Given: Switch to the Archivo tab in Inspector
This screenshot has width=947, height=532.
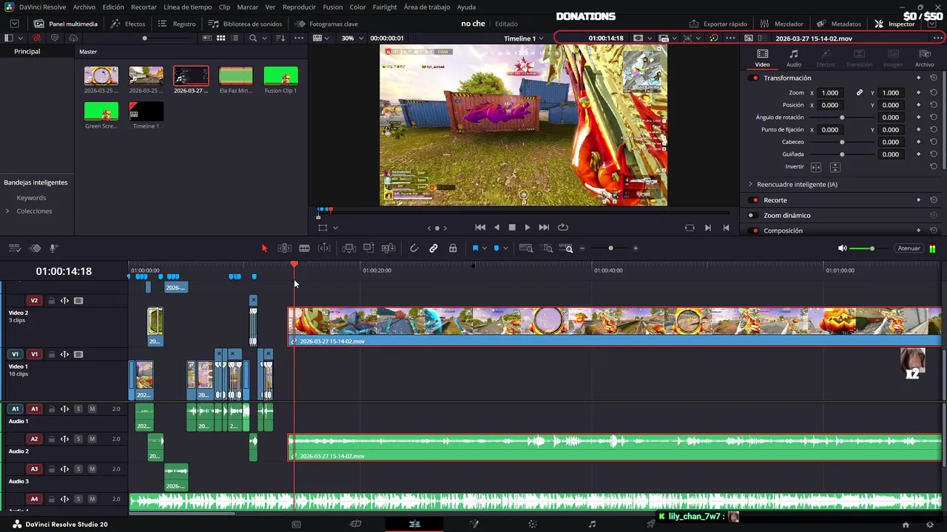Looking at the screenshot, I should [924, 58].
